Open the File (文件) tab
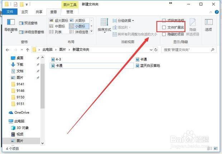 pos(10,11)
